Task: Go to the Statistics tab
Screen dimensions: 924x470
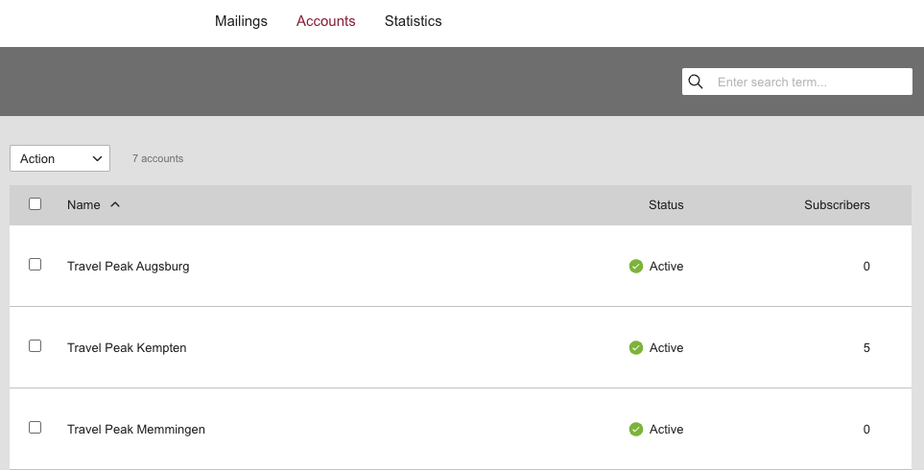Action: pyautogui.click(x=413, y=21)
